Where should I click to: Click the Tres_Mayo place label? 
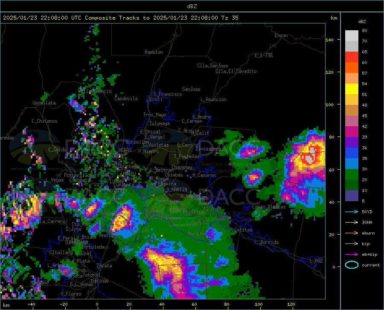coord(154,115)
